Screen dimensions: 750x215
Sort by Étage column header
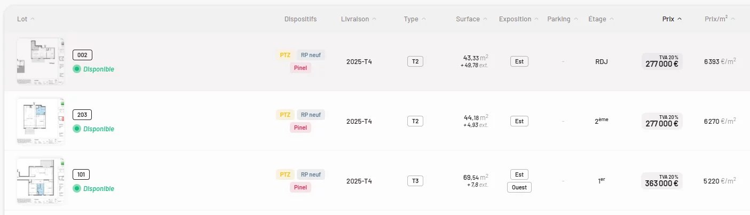[x=601, y=19]
